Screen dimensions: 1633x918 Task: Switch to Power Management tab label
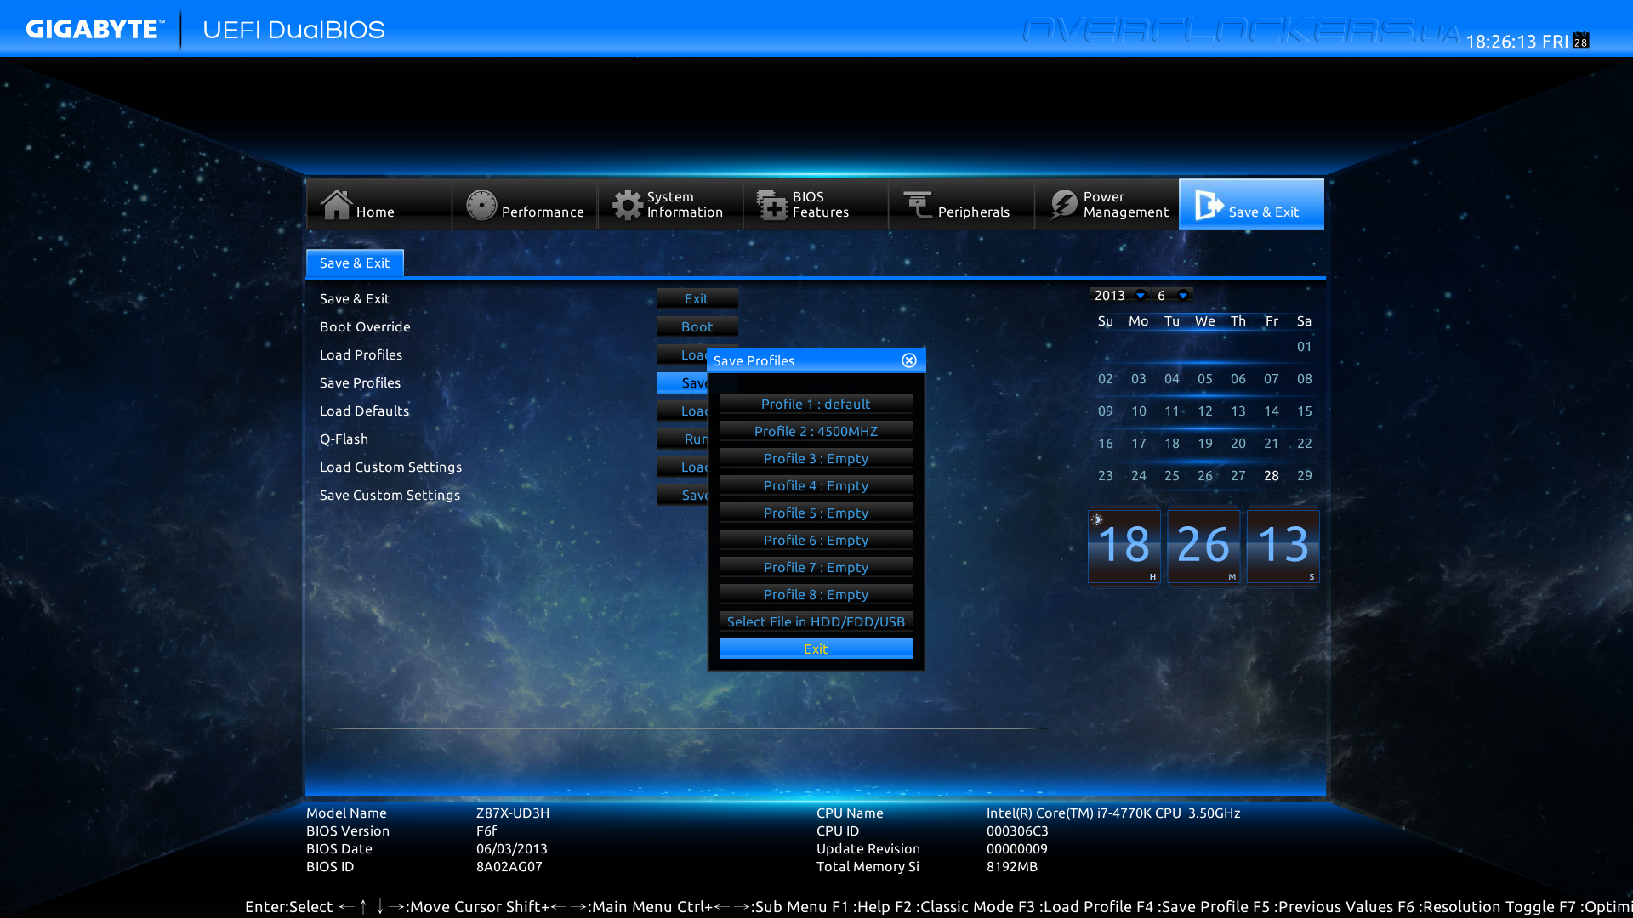coord(1126,205)
